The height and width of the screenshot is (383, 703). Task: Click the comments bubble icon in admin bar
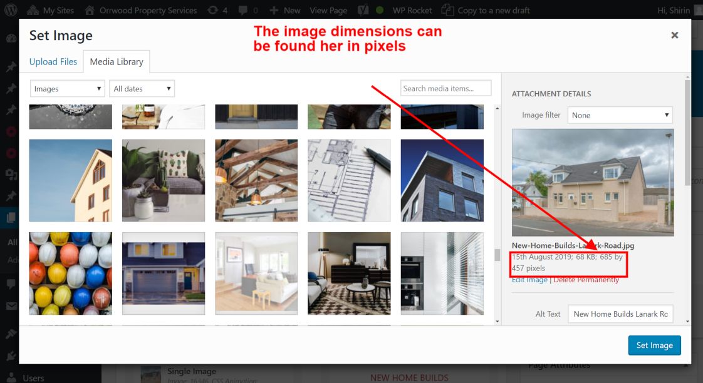tap(243, 9)
